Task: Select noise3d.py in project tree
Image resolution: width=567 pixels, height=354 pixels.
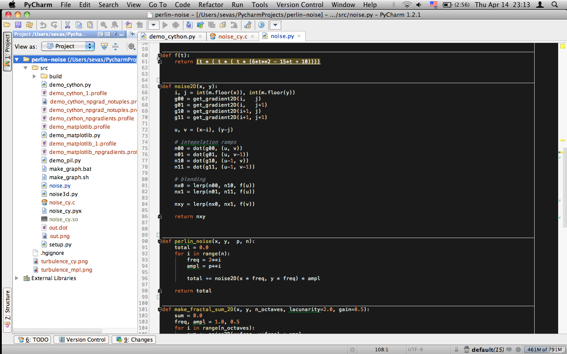Action: tap(63, 194)
